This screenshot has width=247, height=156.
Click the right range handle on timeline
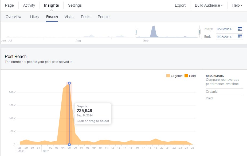[199, 32]
